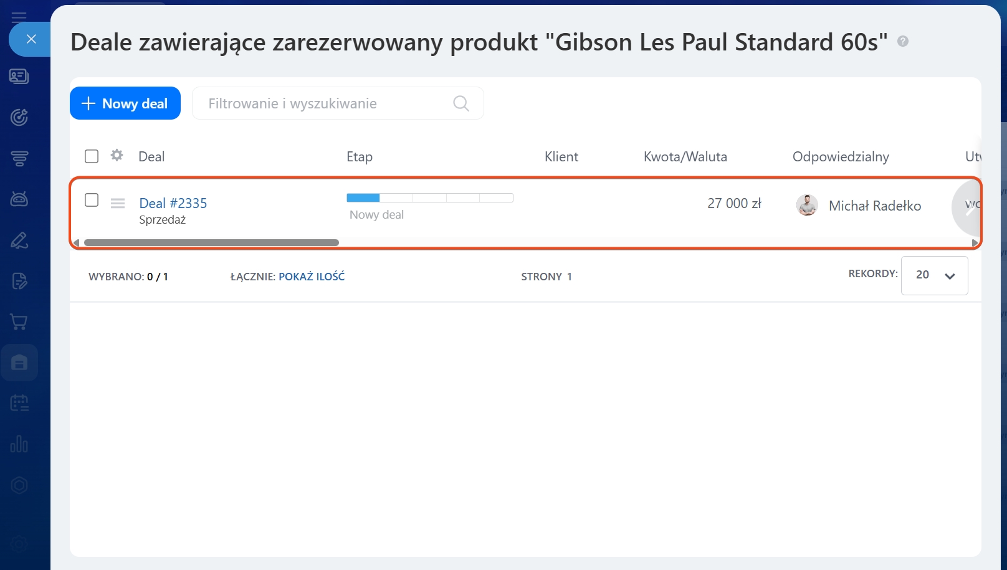Click the deal stage progress bar

429,198
